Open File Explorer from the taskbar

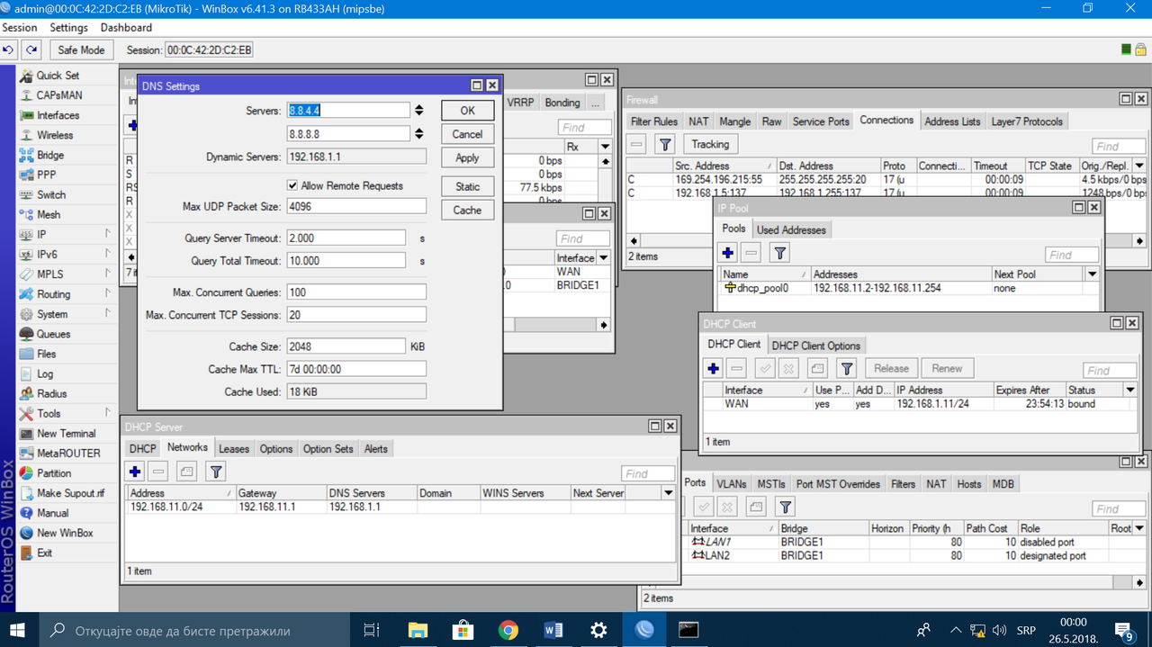[418, 630]
